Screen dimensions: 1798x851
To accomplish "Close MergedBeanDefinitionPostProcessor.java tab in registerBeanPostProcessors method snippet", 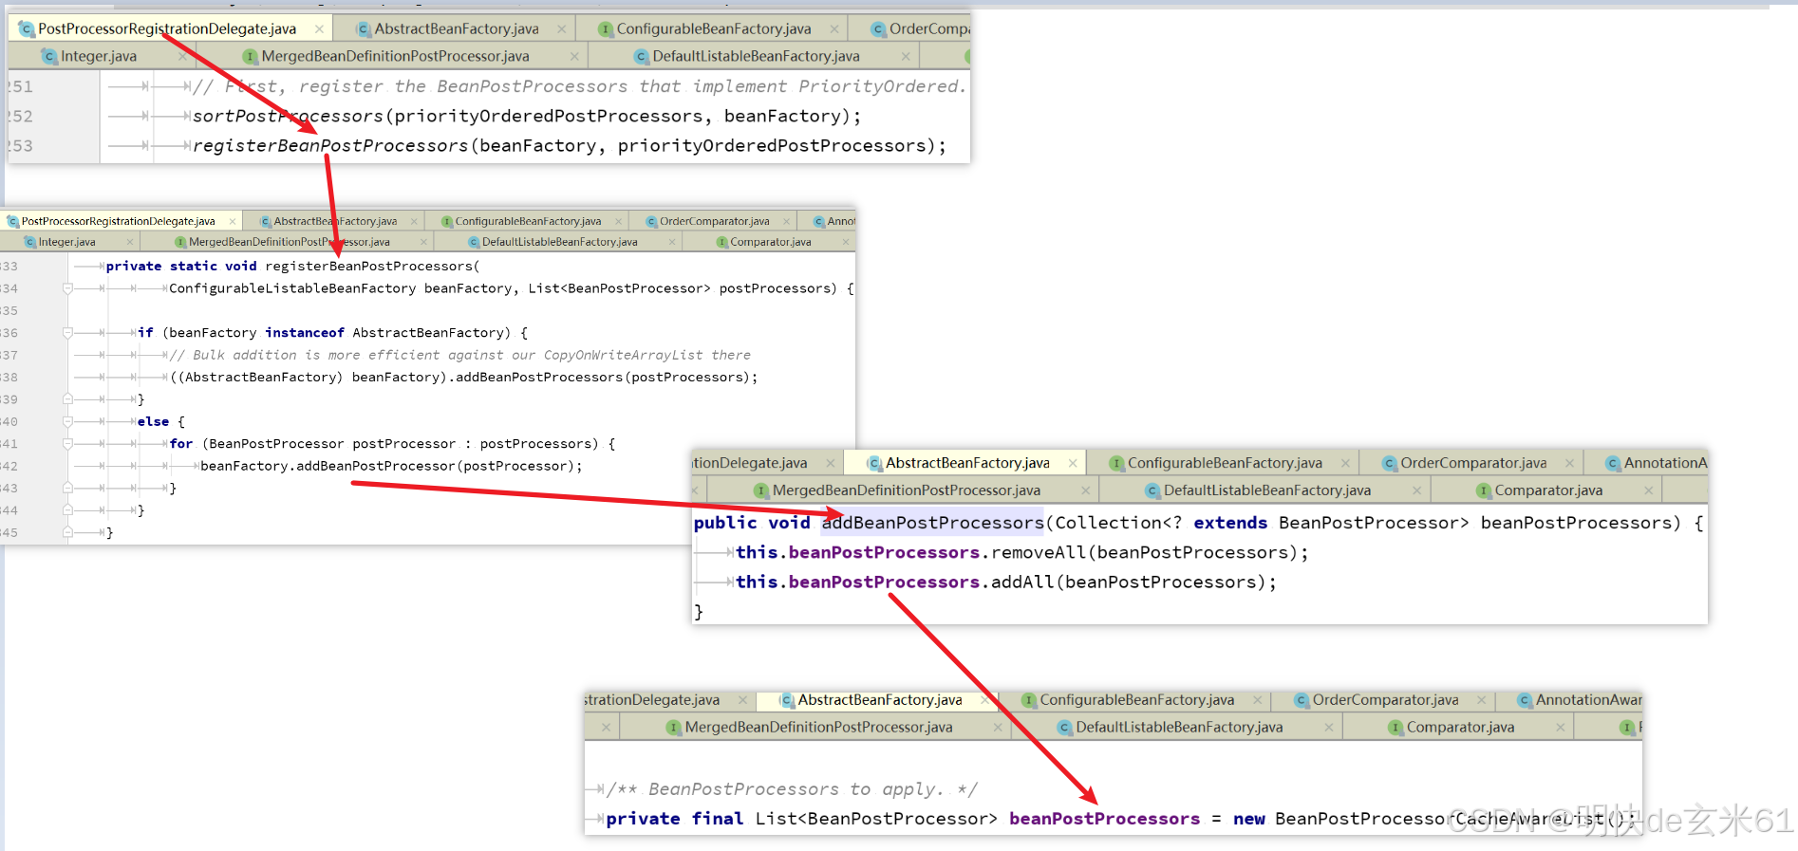I will point(424,242).
